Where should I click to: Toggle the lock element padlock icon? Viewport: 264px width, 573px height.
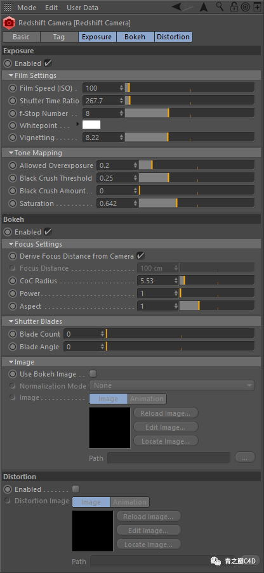[234, 6]
